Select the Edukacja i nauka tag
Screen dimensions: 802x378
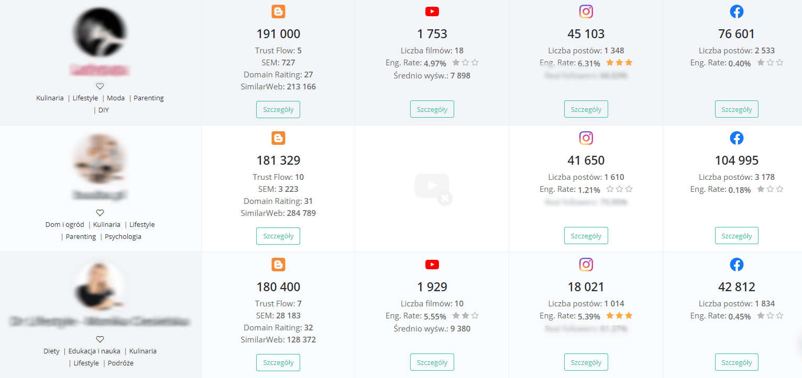pyautogui.click(x=94, y=351)
